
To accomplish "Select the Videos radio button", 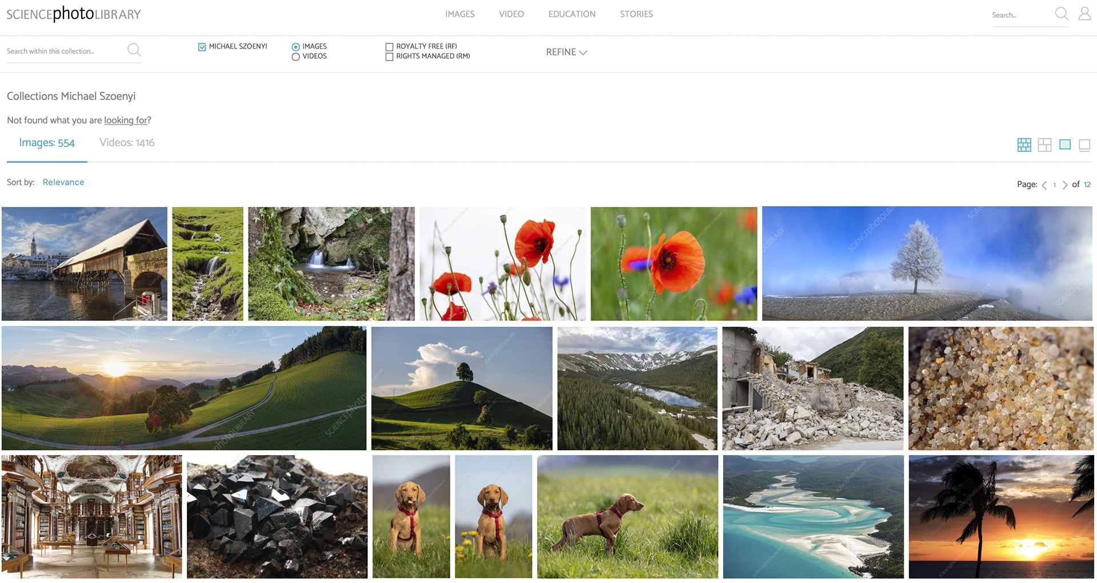I will click(295, 57).
